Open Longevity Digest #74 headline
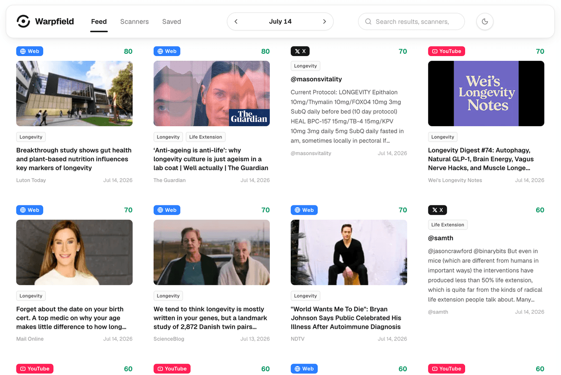This screenshot has height=375, width=561. (x=481, y=159)
